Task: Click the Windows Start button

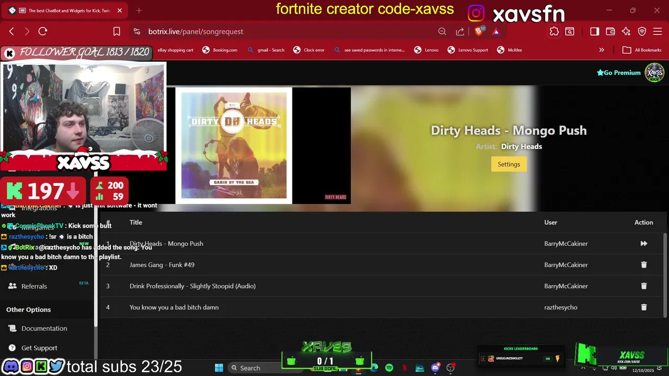Action: [x=219, y=368]
